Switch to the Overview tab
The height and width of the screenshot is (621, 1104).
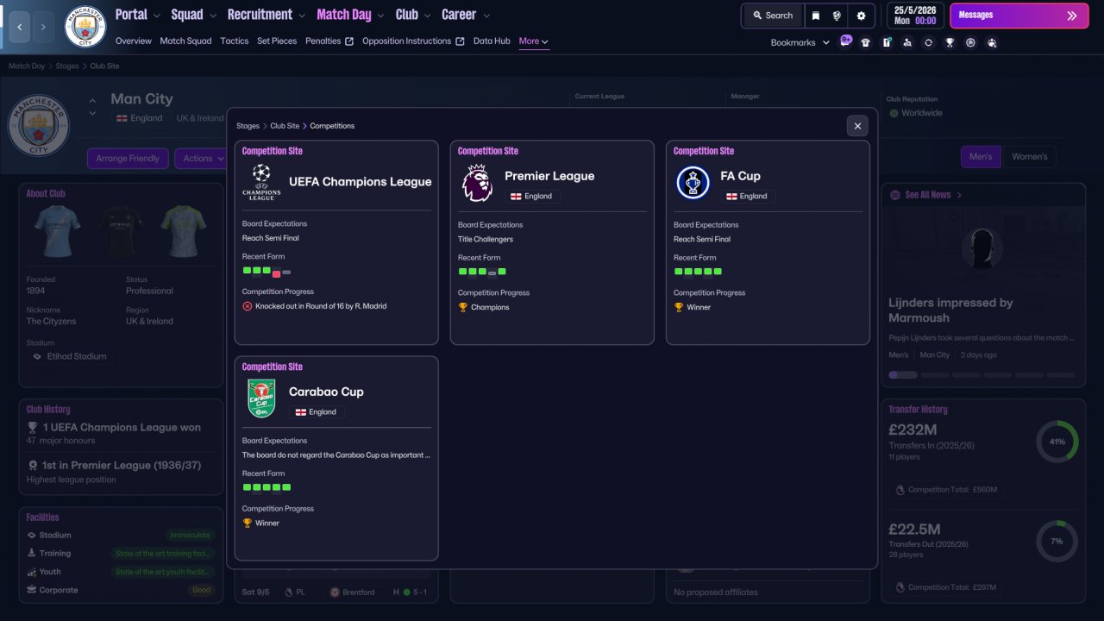(134, 41)
